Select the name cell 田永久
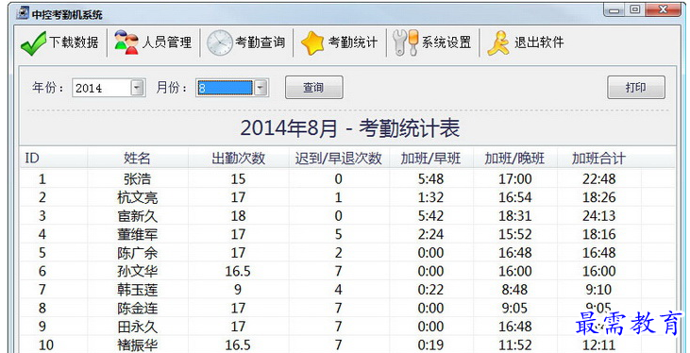690x353 pixels. [137, 327]
